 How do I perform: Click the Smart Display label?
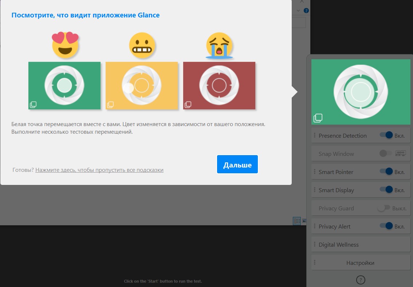336,190
